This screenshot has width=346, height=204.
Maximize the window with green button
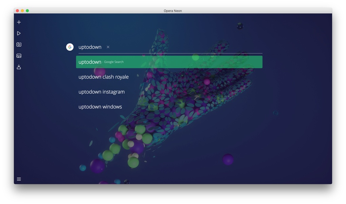tap(28, 11)
